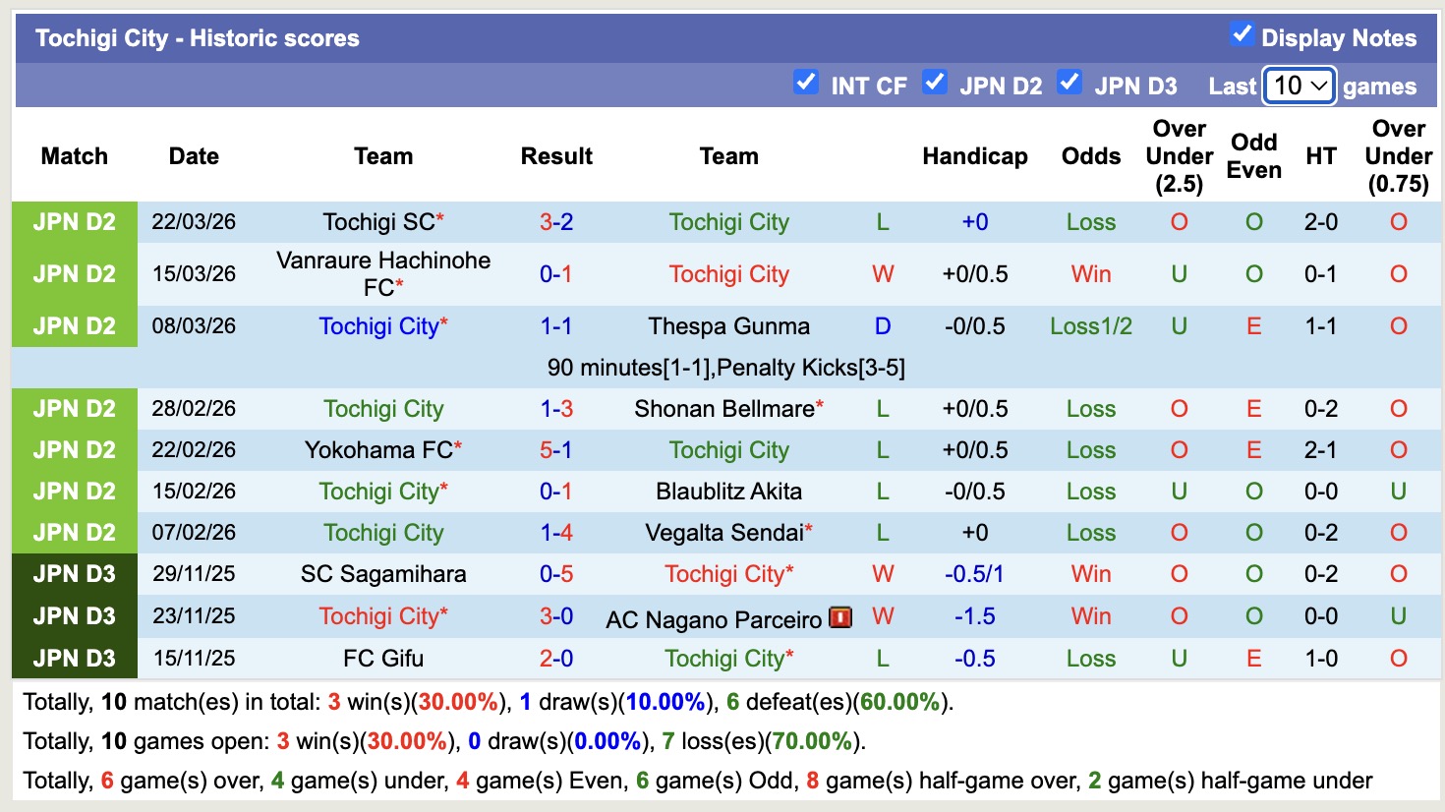
Task: Select the JPN D2 badge on the Tochigi SC row
Action: click(x=74, y=222)
